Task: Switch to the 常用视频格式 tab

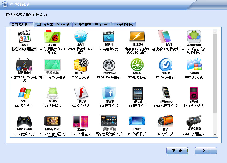Action: (21, 25)
